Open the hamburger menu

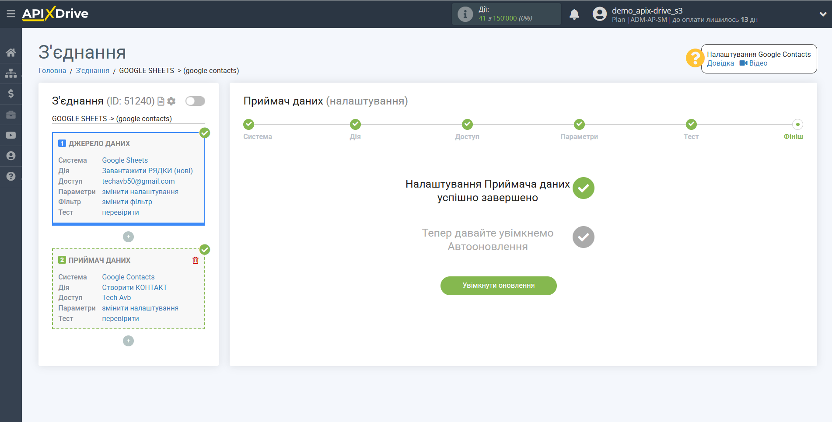11,14
